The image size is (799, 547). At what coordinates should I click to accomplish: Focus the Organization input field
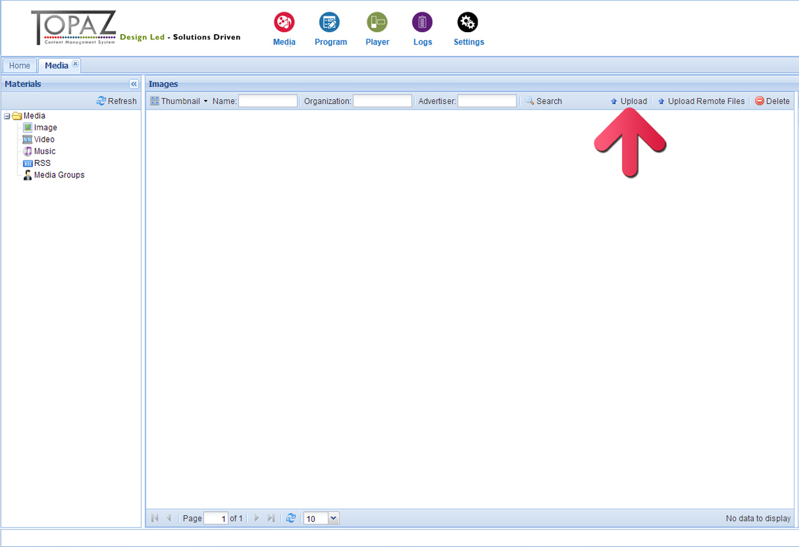[382, 101]
